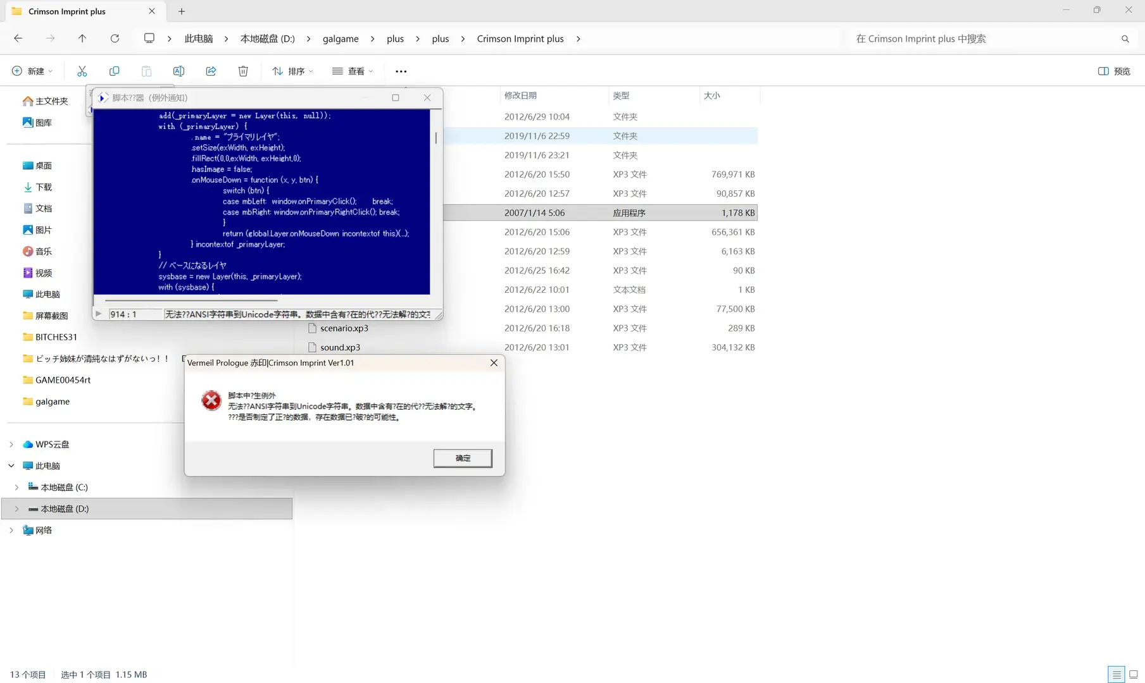The width and height of the screenshot is (1145, 683).
Task: Click the search box for Crimson Imprint plus
Action: 984,39
